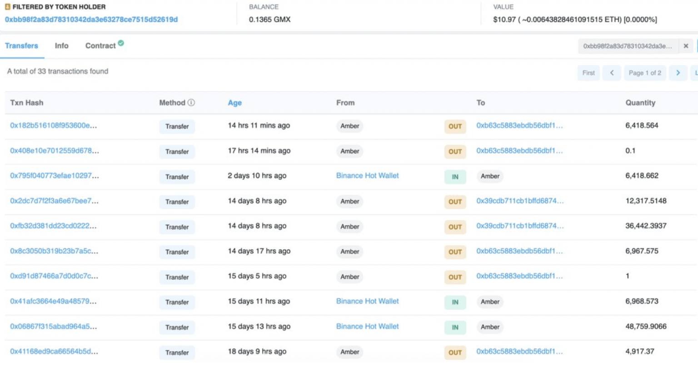Click the Method column info icon

(x=191, y=103)
